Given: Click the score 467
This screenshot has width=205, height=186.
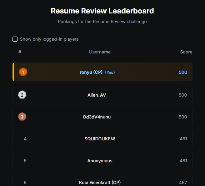Looking at the screenshot, I should [x=183, y=183].
